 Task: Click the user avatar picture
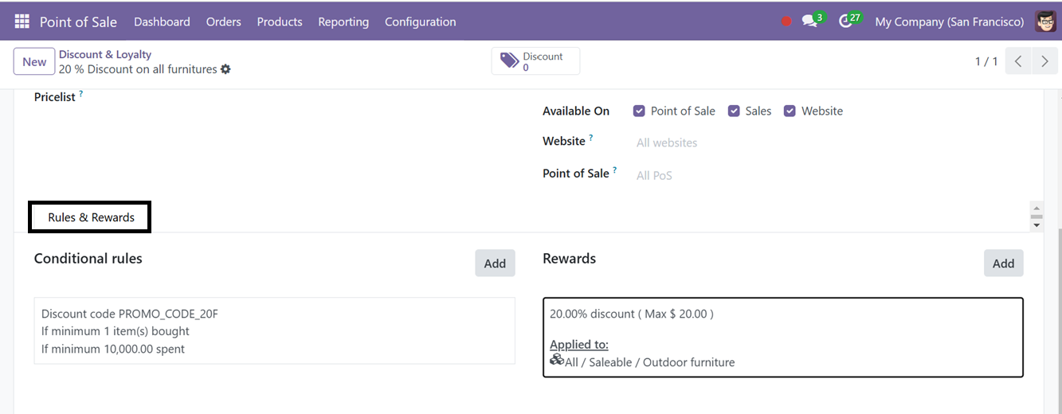click(x=1045, y=21)
